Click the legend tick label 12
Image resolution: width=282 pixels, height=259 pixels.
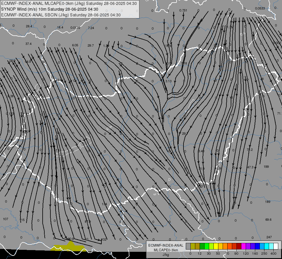[199, 254]
